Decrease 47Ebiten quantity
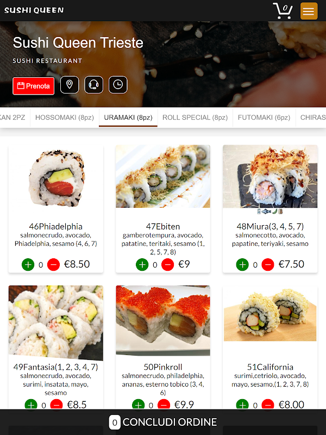Viewport: 326px width, 435px height. coord(168,264)
